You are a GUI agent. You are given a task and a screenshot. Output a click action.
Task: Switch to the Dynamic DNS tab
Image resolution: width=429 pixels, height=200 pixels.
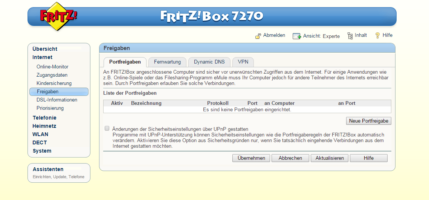pos(209,62)
